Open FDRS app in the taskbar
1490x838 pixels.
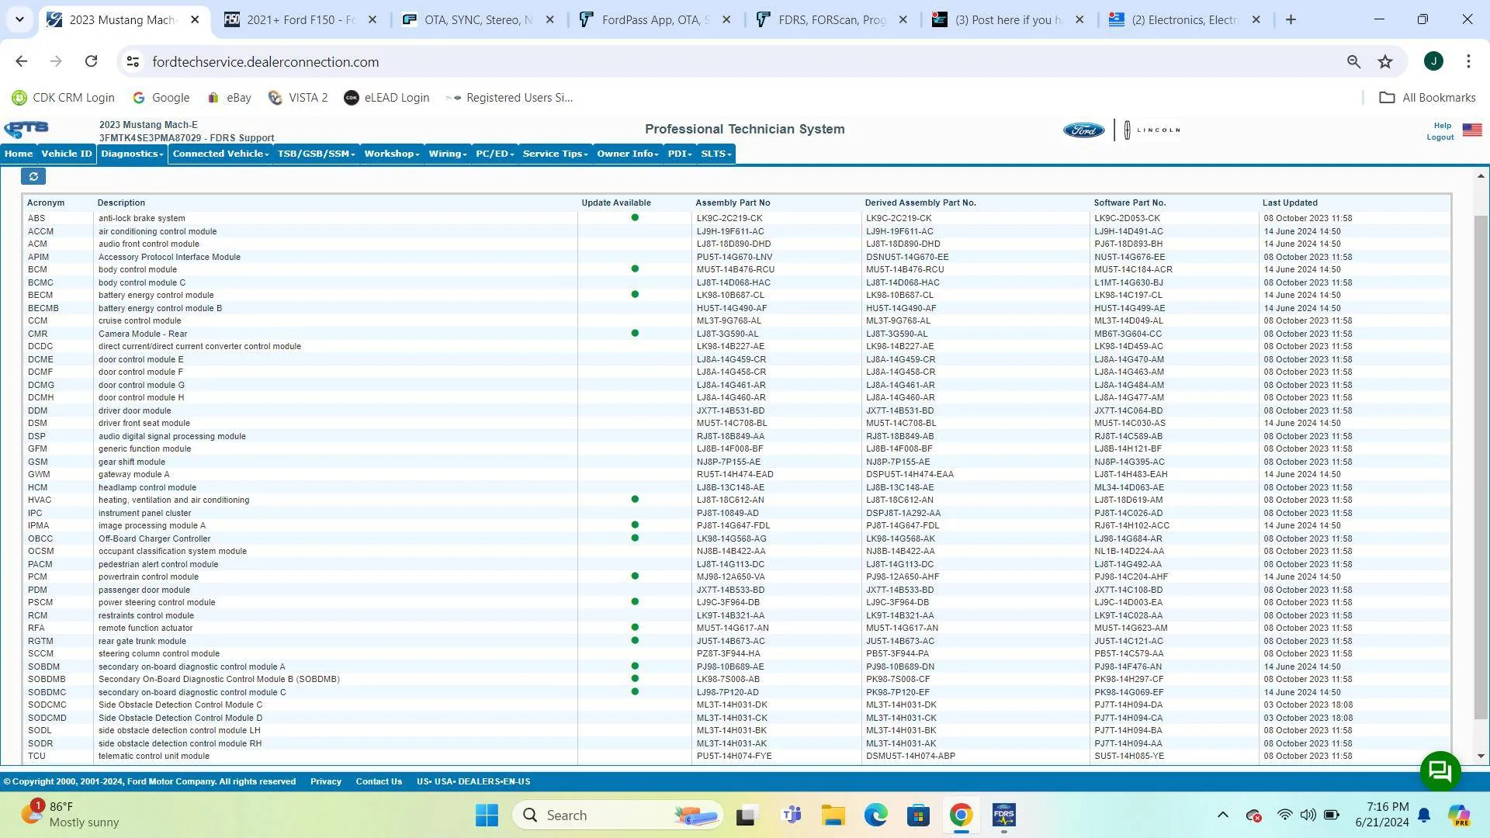[1003, 815]
